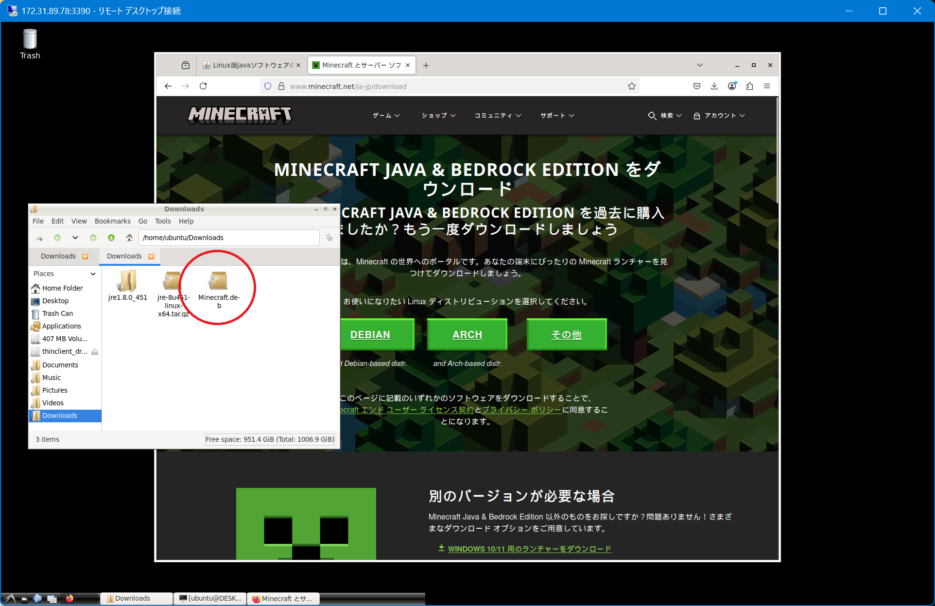Open the Firefox list all tabs chevron

coord(700,65)
